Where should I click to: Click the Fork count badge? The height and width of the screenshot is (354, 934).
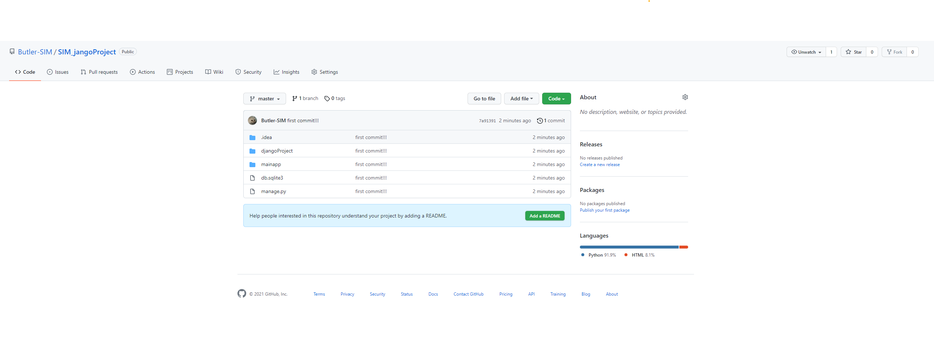click(x=912, y=52)
